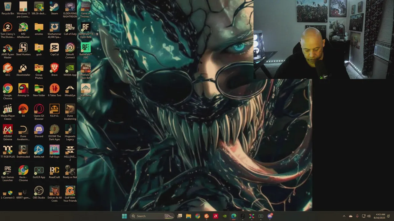This screenshot has width=394, height=221.
Task: Open the goxlr folder
Action: click(39, 49)
